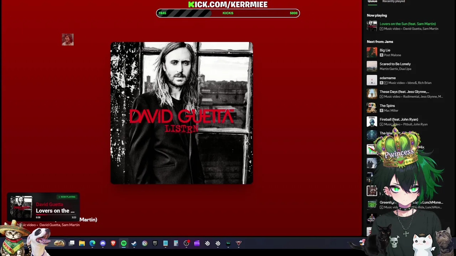Switch to OBS Studio in the taskbar
The image size is (456, 256).
[186, 243]
